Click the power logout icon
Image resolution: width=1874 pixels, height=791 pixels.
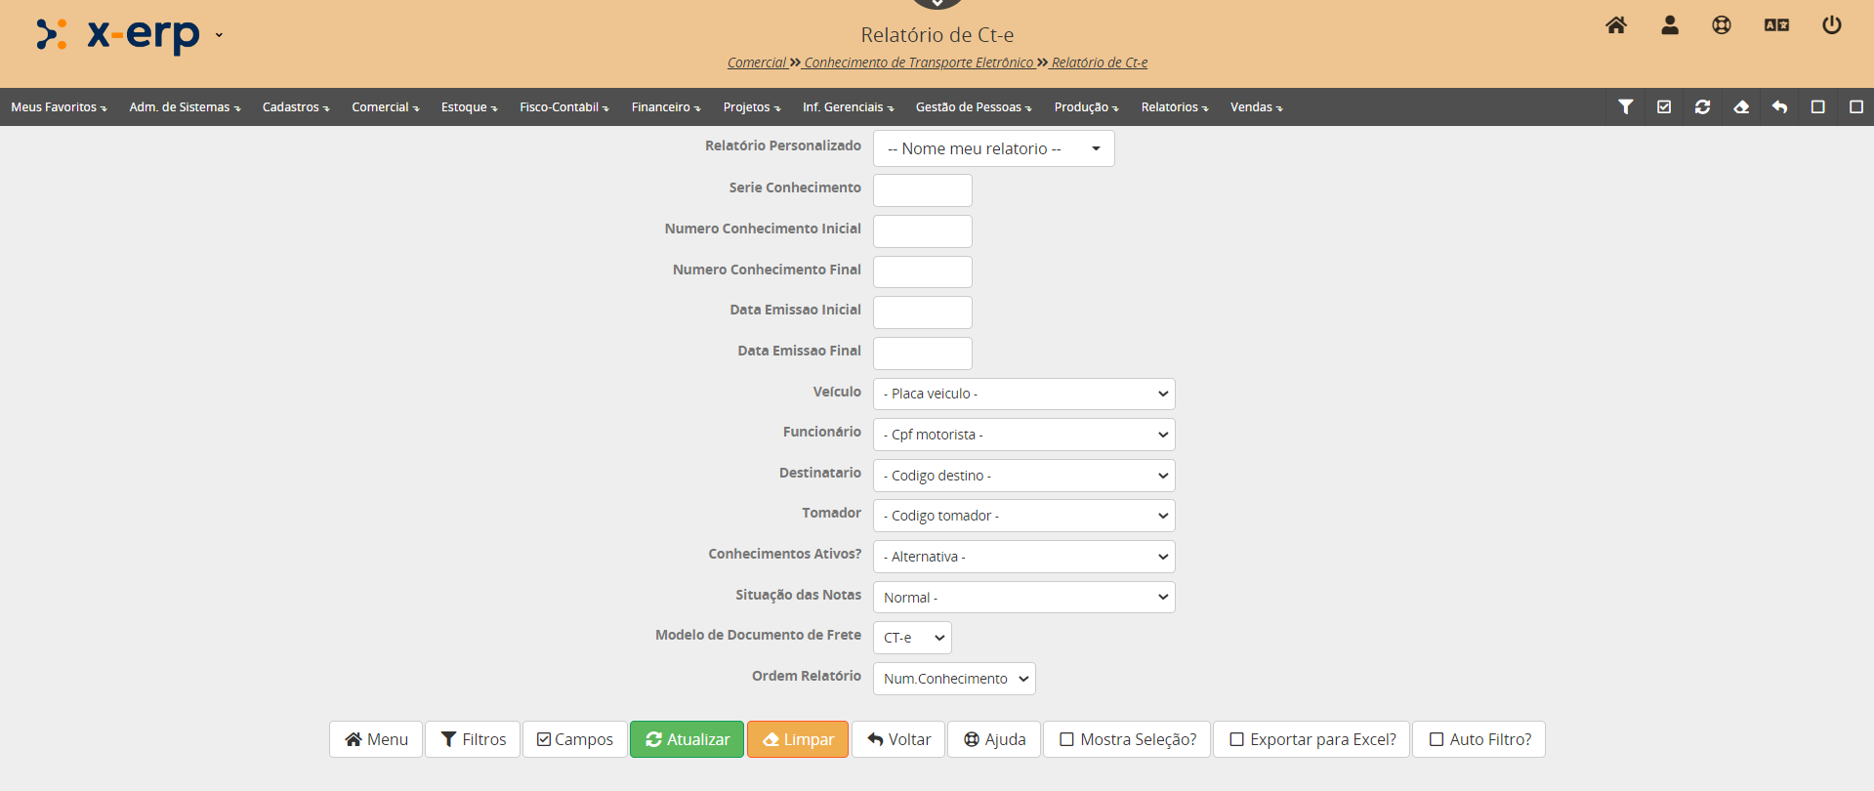(1832, 25)
